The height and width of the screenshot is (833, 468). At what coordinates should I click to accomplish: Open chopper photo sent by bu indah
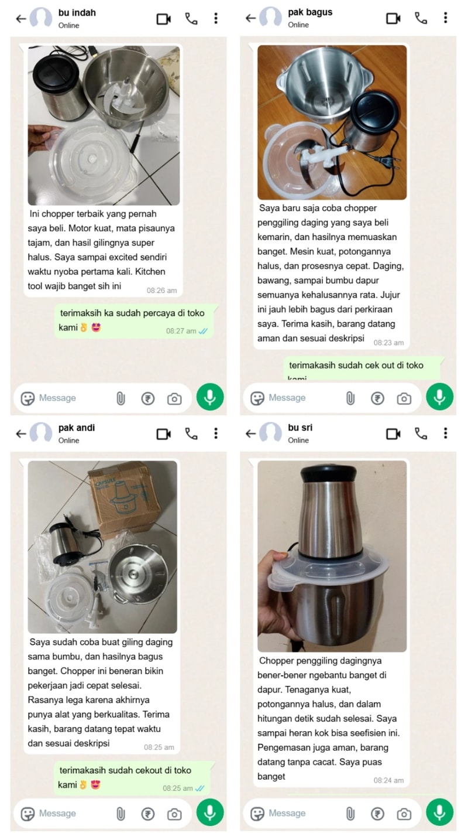click(104, 125)
